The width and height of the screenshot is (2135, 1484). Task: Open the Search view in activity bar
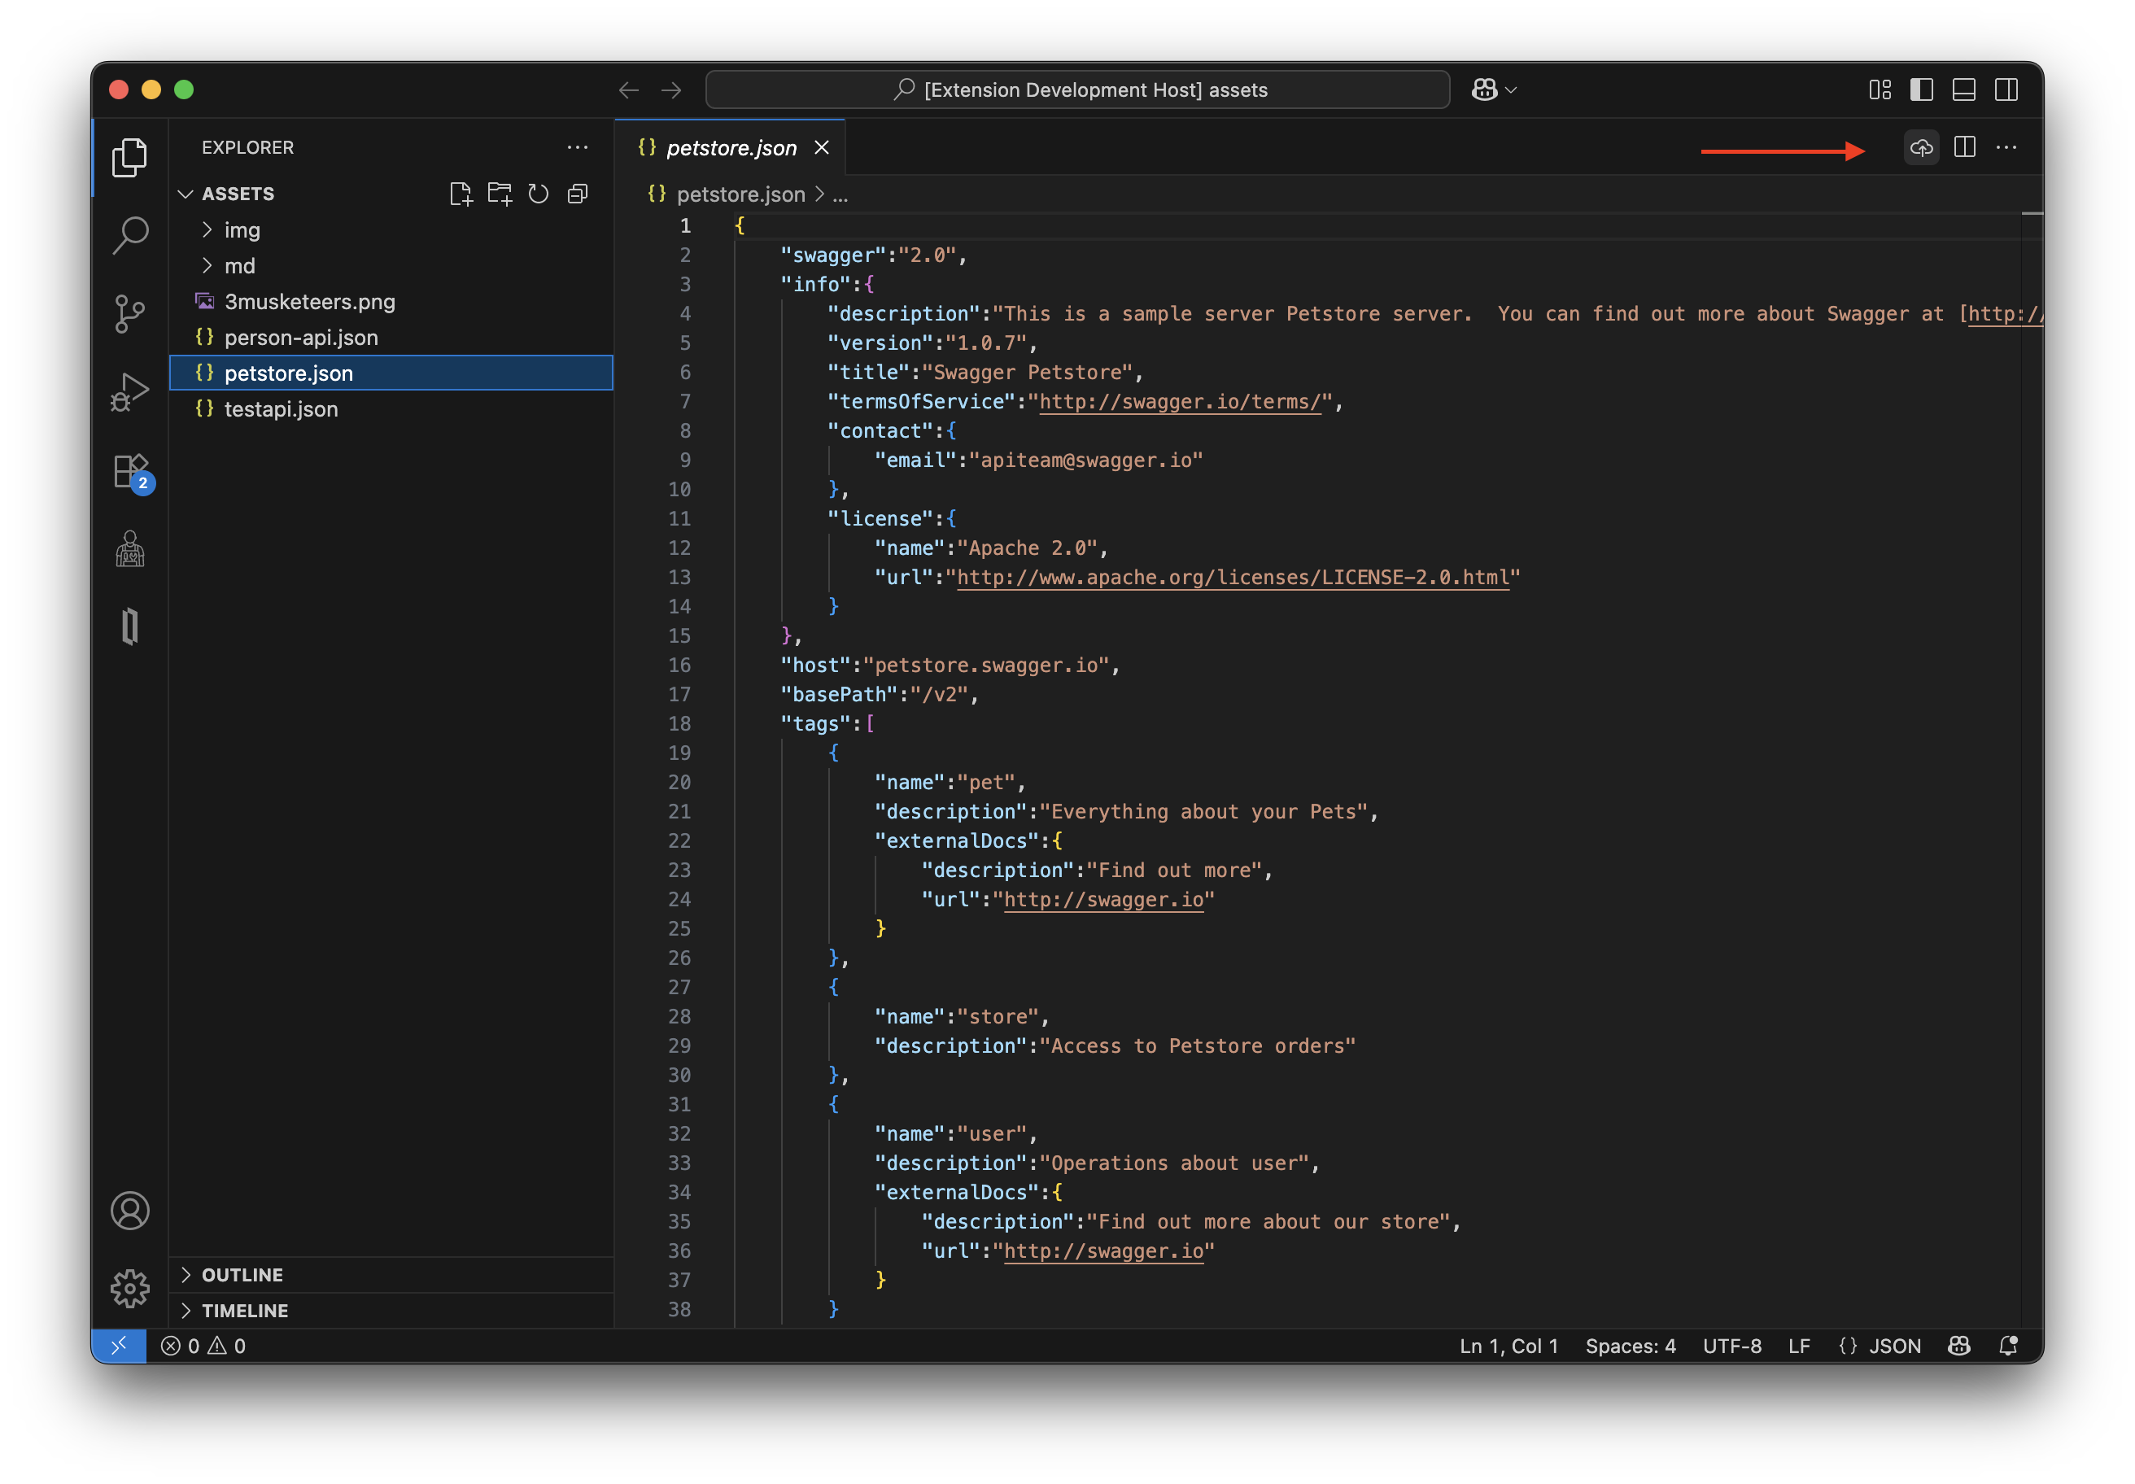point(130,235)
